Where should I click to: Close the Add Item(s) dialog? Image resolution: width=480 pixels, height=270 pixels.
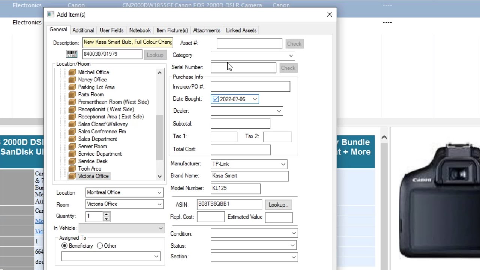[330, 14]
